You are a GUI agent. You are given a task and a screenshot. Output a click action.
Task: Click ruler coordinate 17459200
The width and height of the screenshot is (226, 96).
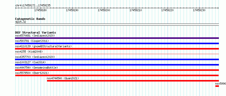click(104, 10)
